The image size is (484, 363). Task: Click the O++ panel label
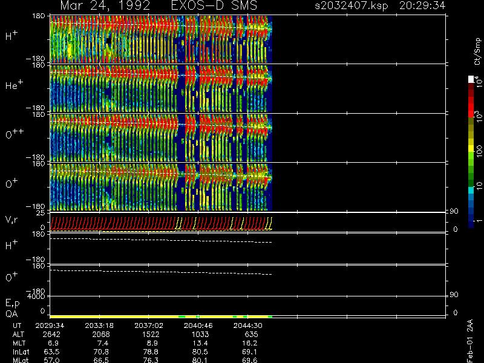click(x=14, y=134)
